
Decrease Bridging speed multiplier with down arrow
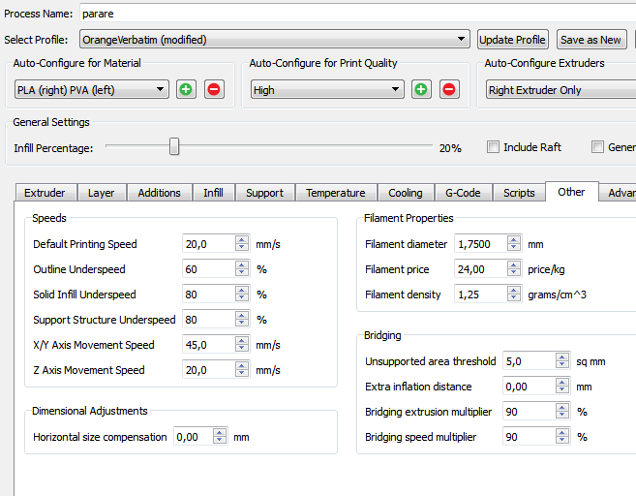pos(562,442)
